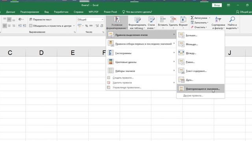
Task: Choose the Less Than (Меньше...) rule
Action: 200,44
